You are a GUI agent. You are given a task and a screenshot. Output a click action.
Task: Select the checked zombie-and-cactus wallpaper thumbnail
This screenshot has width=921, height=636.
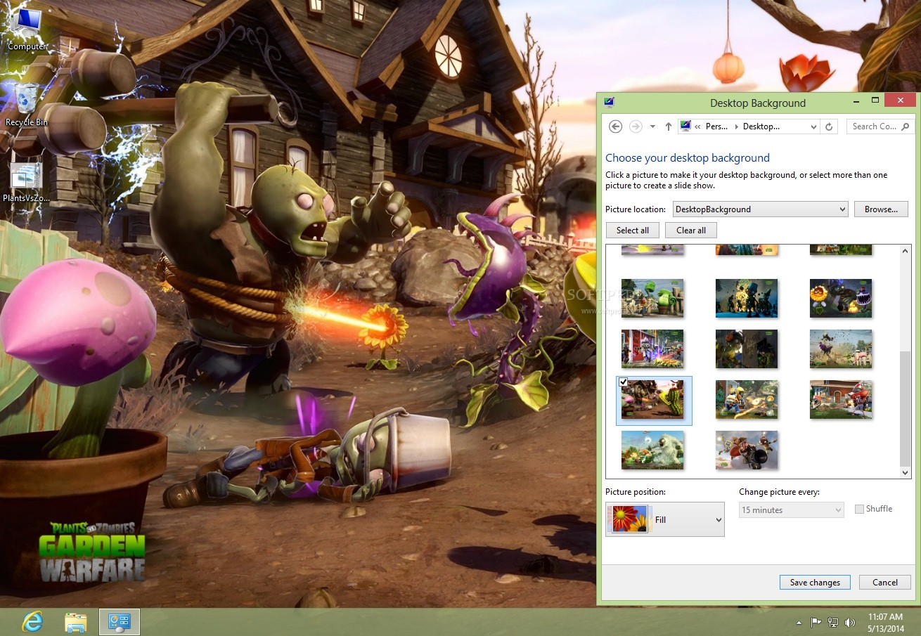coord(653,401)
